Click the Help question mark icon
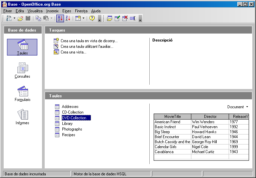Viewport: 256px width, 178px height. (x=92, y=18)
